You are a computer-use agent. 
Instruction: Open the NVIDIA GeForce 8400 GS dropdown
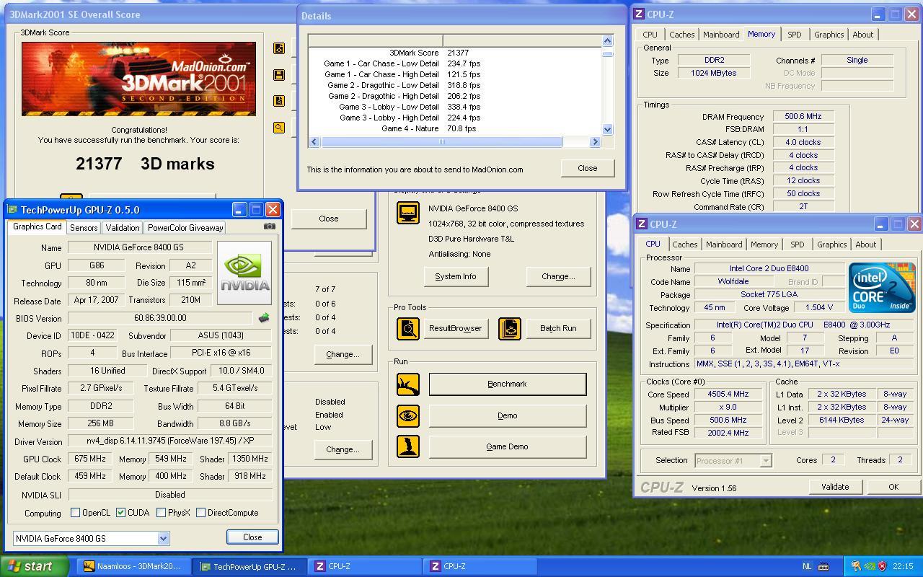(x=163, y=538)
